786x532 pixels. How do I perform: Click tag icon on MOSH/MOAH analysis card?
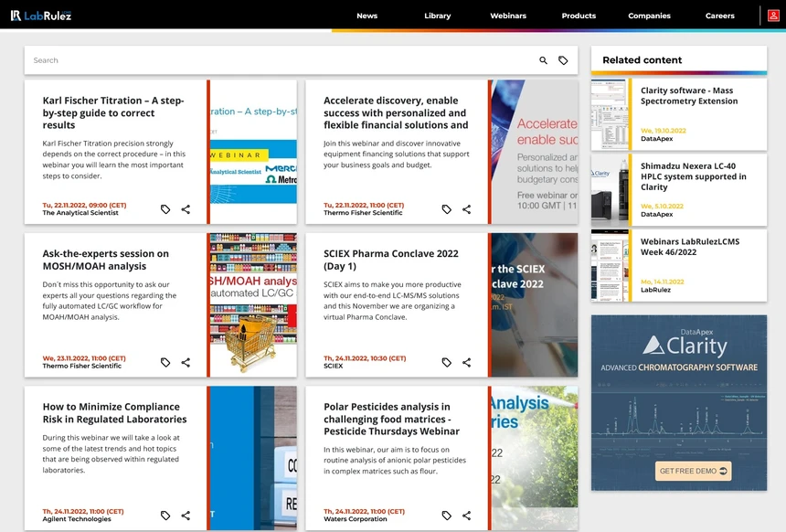(x=165, y=362)
